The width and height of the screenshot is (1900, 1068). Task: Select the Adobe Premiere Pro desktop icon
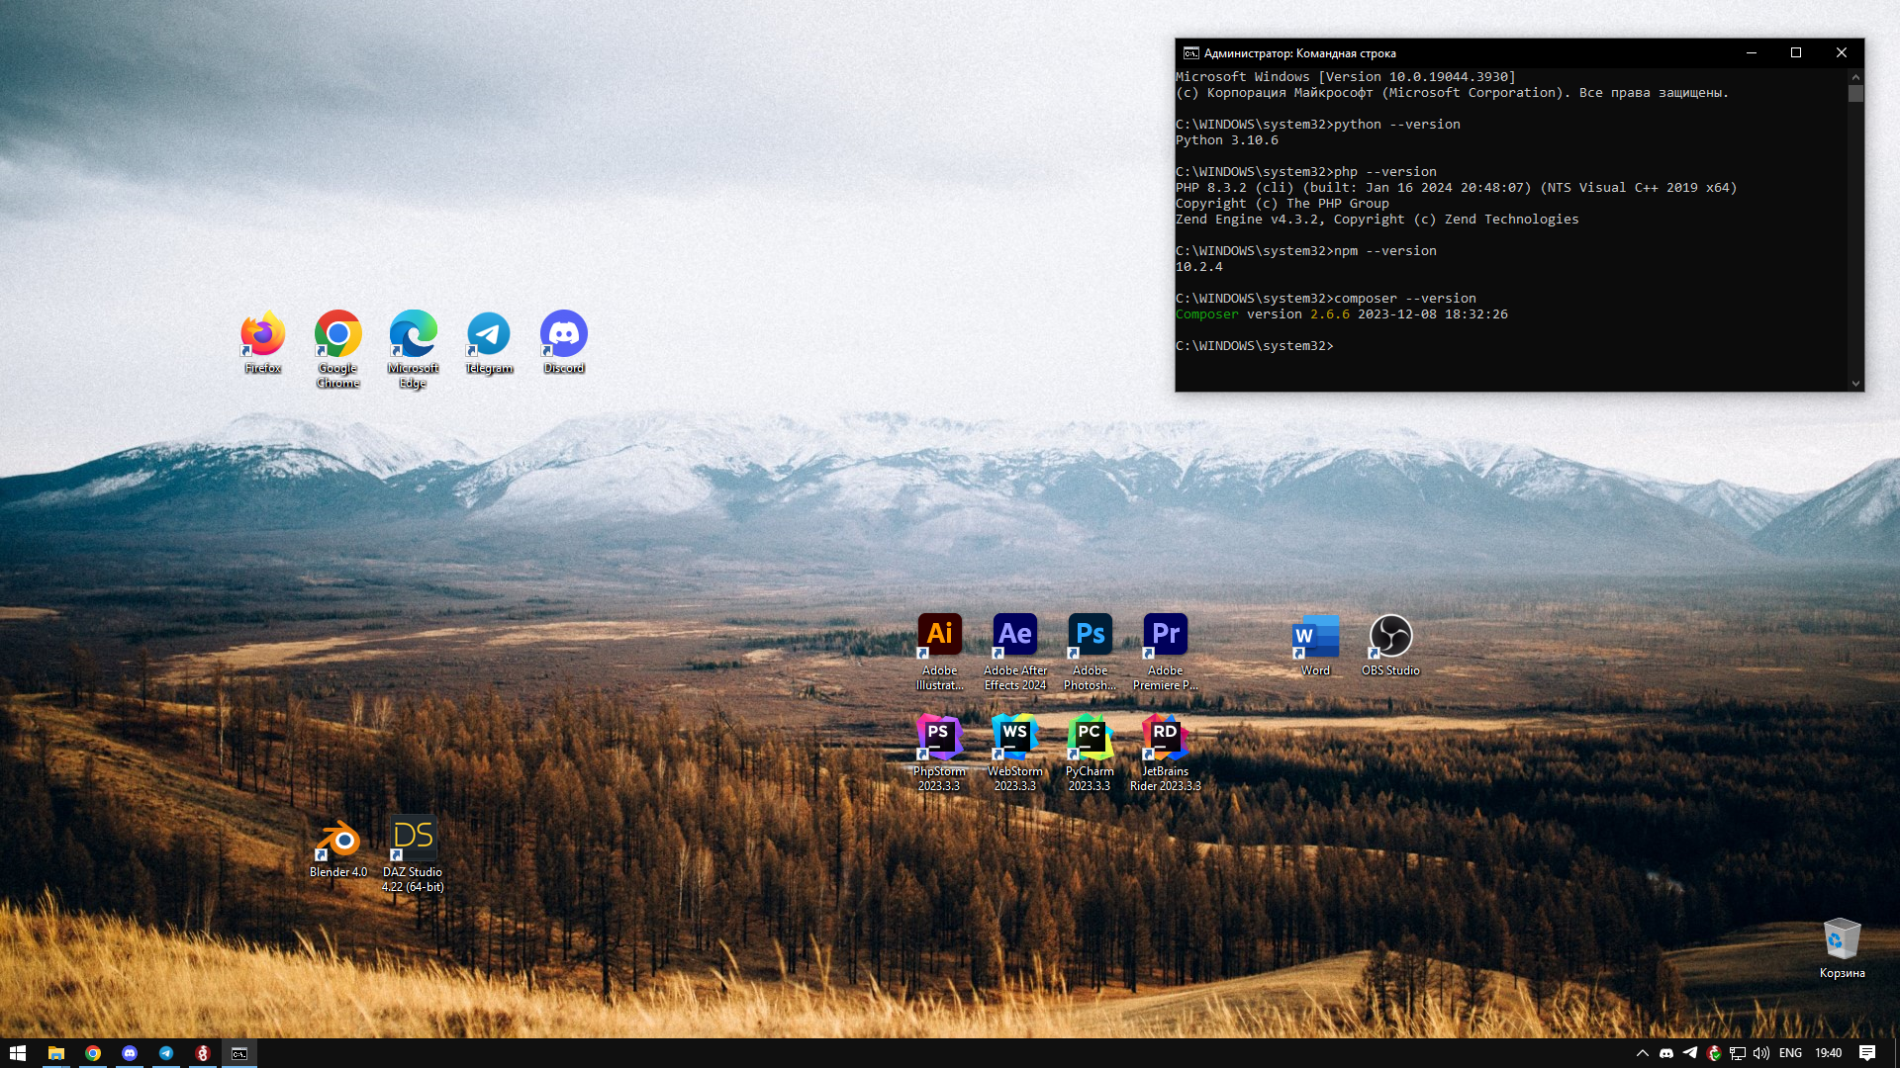point(1166,652)
